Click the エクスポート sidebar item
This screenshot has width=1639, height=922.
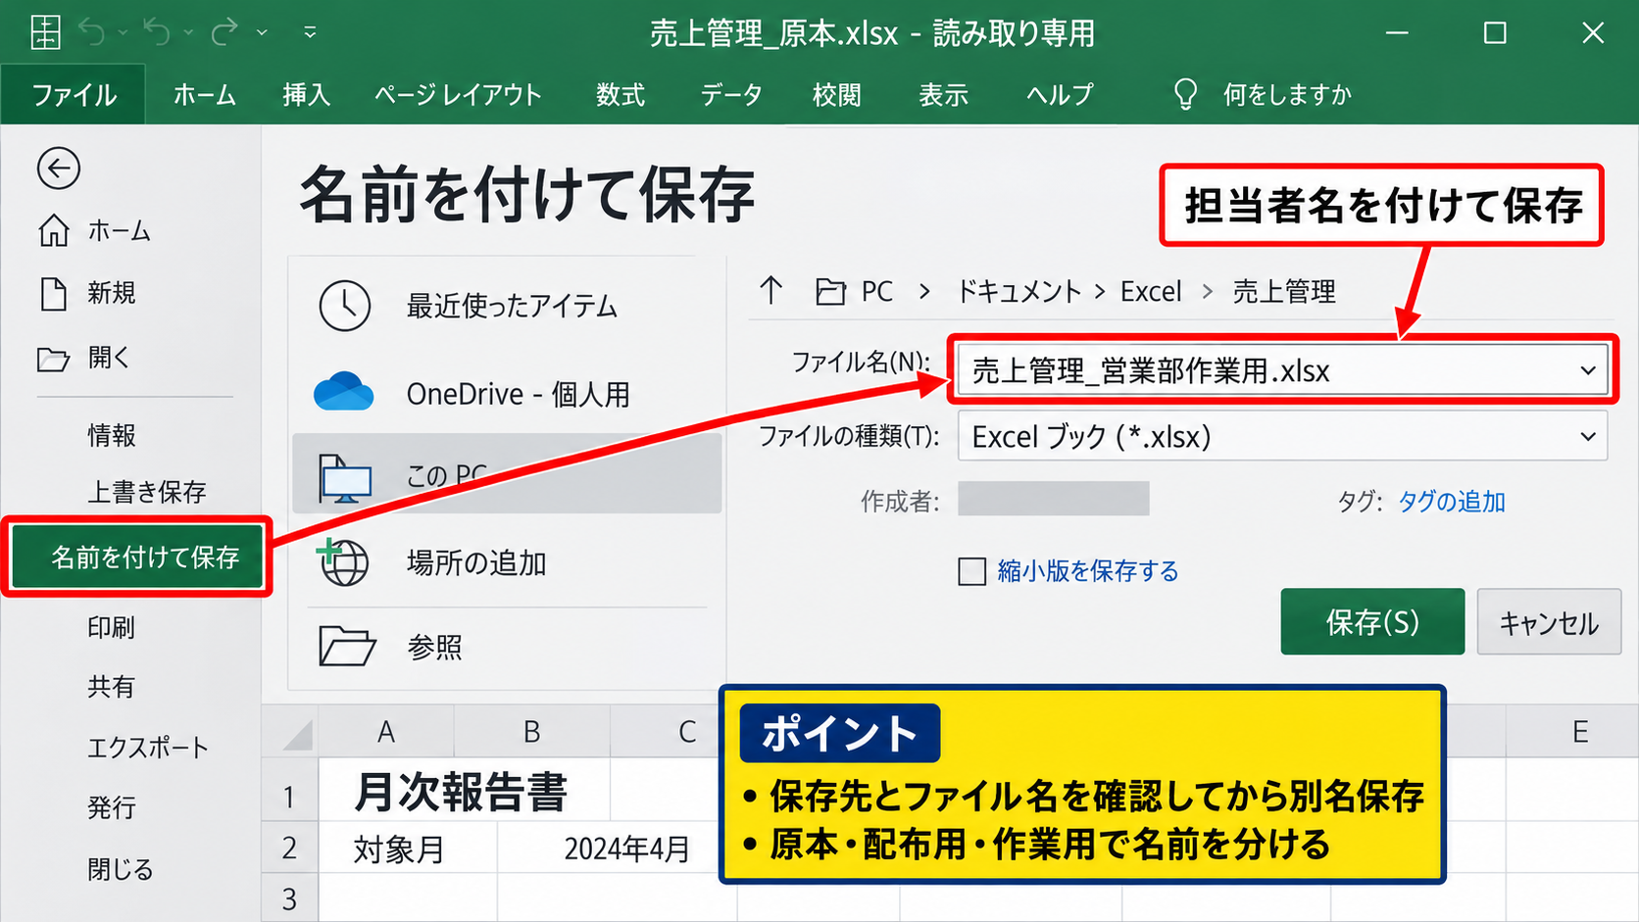(x=148, y=748)
